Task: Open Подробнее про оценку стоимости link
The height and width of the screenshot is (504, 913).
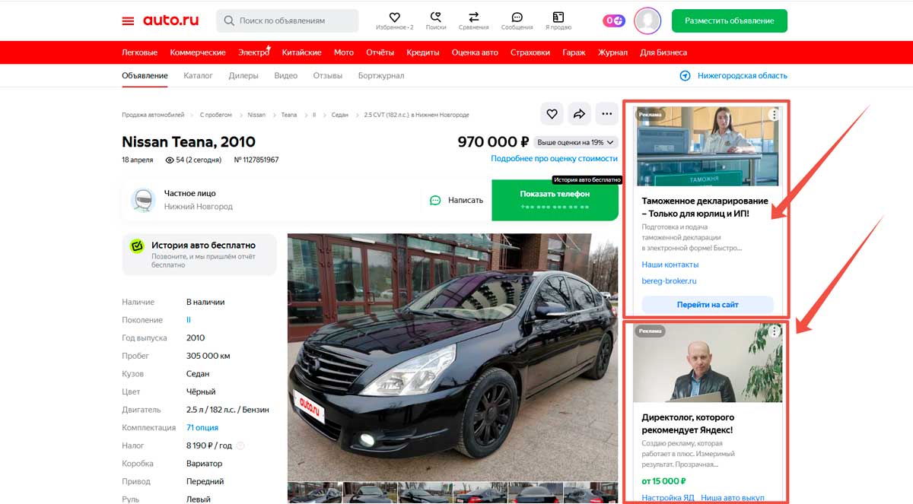Action: click(555, 158)
